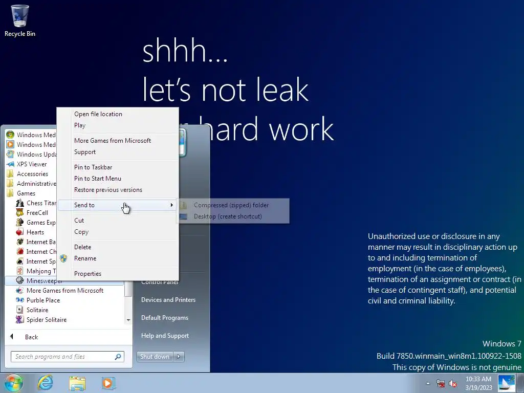
Task: Open the Recycle Bin icon on desktop
Action: click(20, 20)
